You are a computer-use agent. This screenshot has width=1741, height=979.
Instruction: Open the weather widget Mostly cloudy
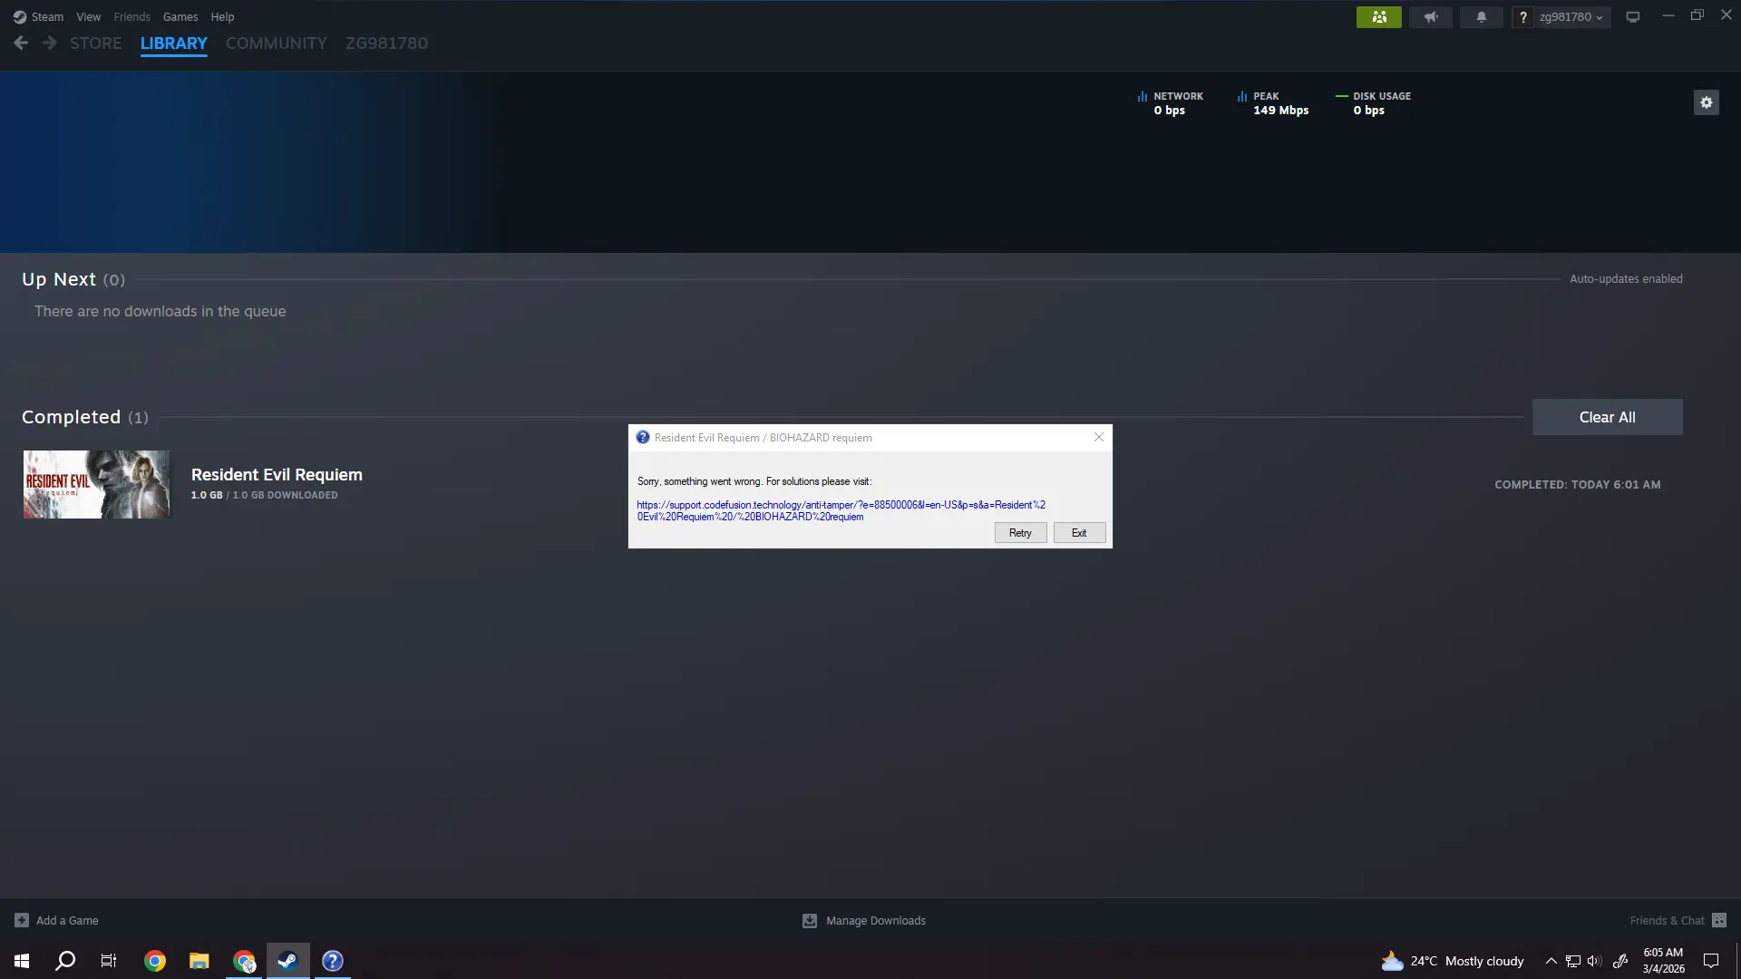coord(1452,961)
